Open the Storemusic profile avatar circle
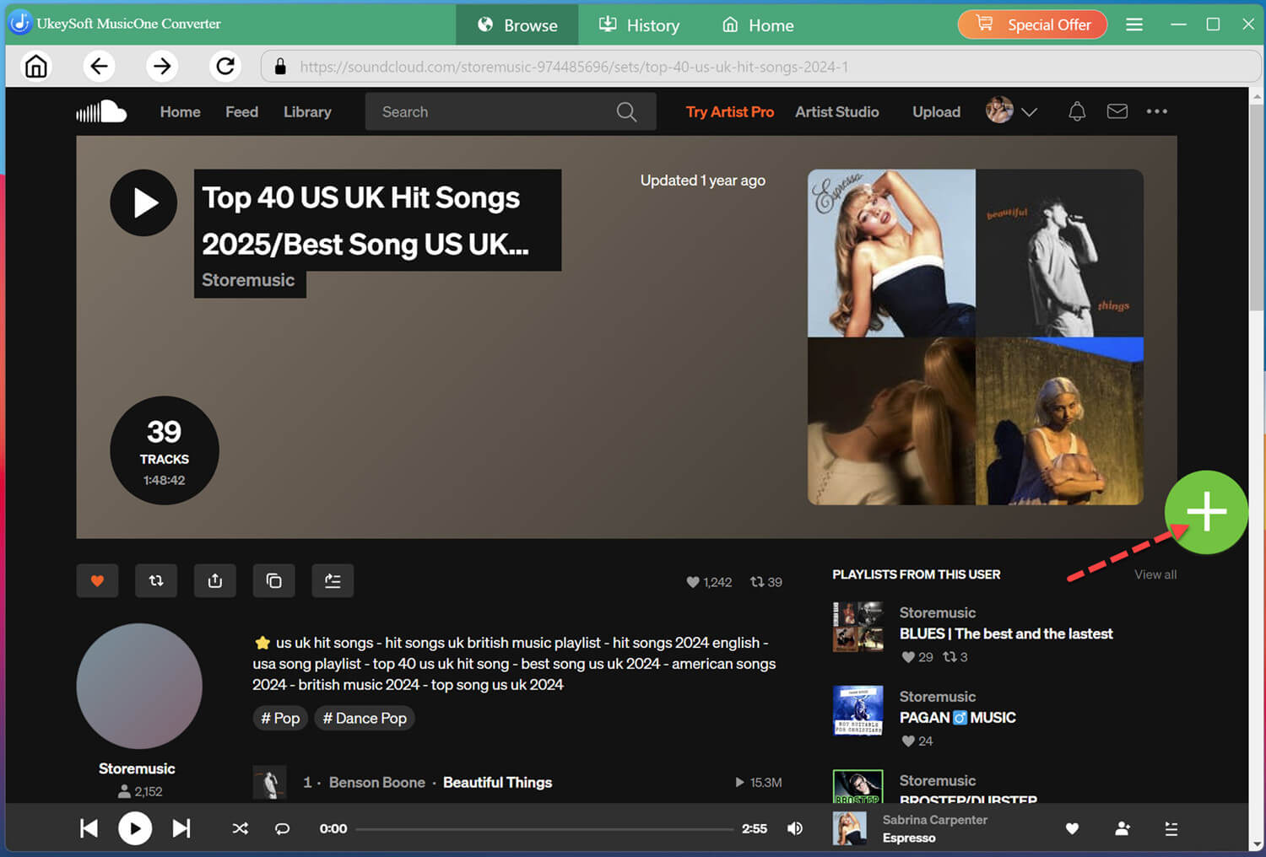The width and height of the screenshot is (1266, 857). click(x=139, y=686)
